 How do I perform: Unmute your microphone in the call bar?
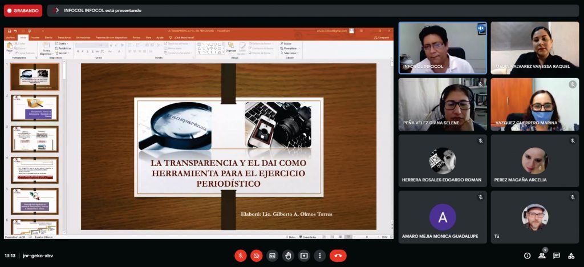click(x=241, y=256)
